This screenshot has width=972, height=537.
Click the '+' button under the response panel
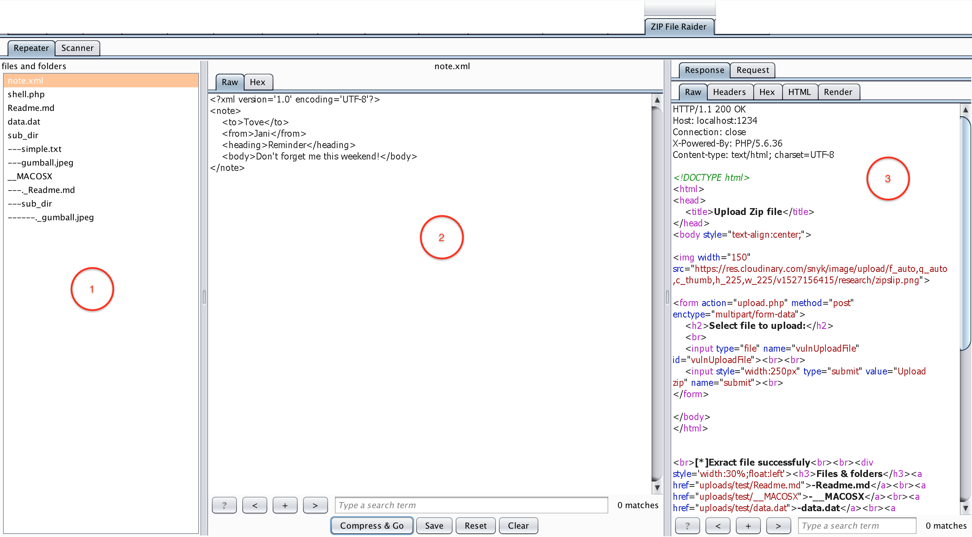748,526
